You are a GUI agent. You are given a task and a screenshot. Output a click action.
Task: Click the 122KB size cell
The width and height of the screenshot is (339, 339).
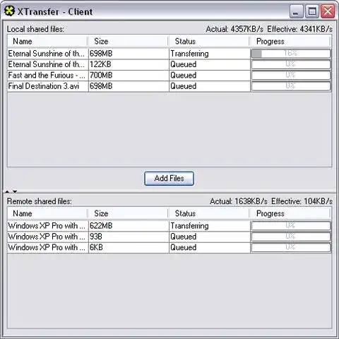(129, 64)
